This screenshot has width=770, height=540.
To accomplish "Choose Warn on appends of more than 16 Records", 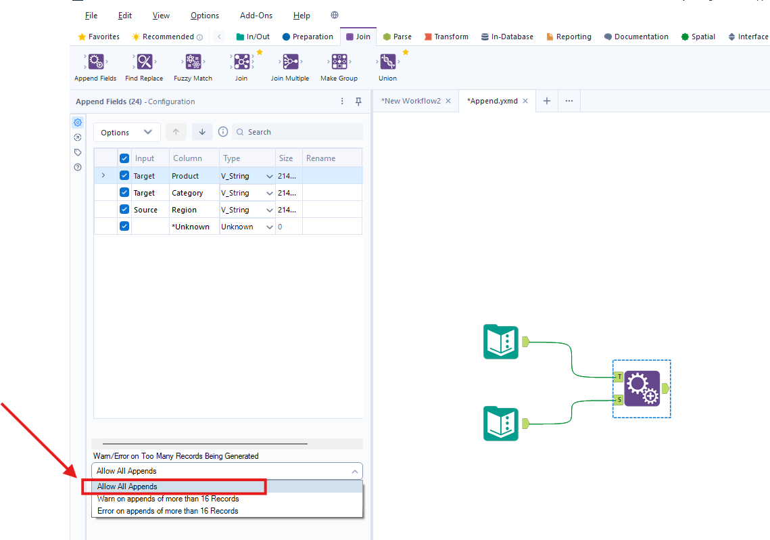I will pos(168,499).
